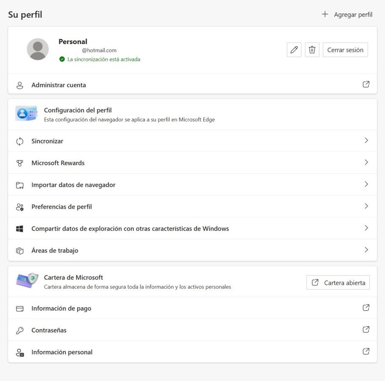Click the Cartera abierta button

tap(338, 283)
